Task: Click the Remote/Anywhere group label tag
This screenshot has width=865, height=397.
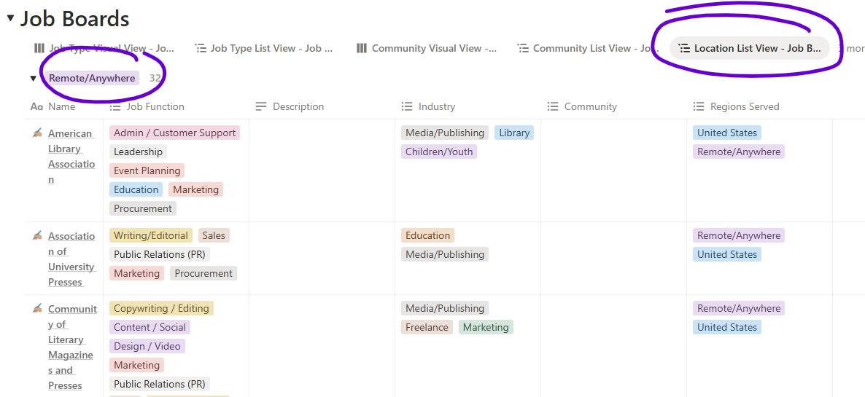Action: 92,78
